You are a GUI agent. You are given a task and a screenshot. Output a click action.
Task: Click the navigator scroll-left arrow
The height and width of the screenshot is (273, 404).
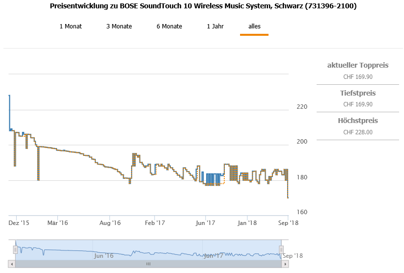(x=12, y=264)
